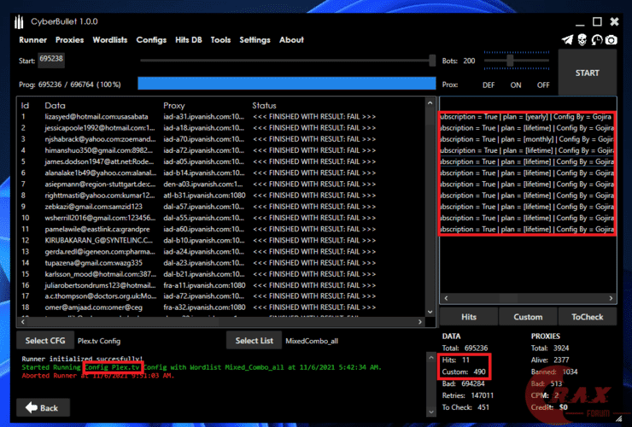632x427 pixels.
Task: Select row with tupazena@gmail.com
Action: point(221,263)
